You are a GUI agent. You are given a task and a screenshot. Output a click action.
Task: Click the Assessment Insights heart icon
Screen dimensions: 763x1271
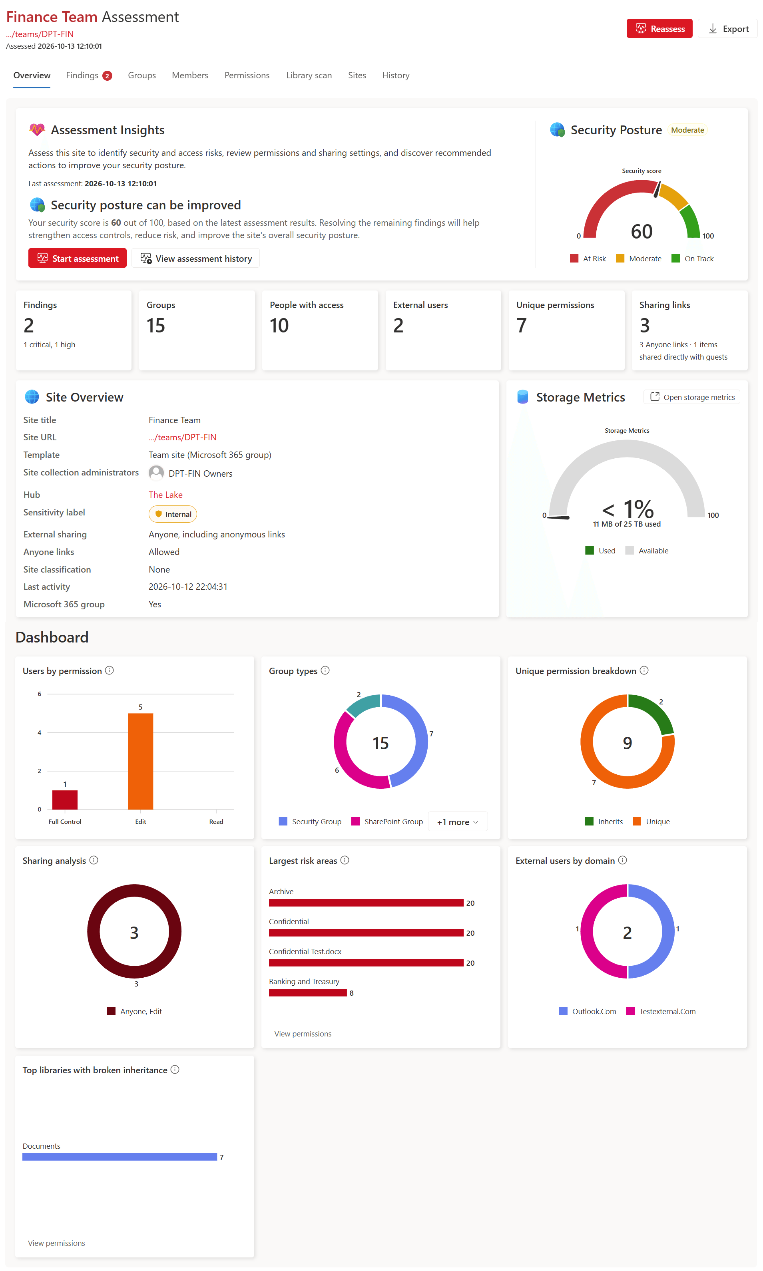(37, 130)
